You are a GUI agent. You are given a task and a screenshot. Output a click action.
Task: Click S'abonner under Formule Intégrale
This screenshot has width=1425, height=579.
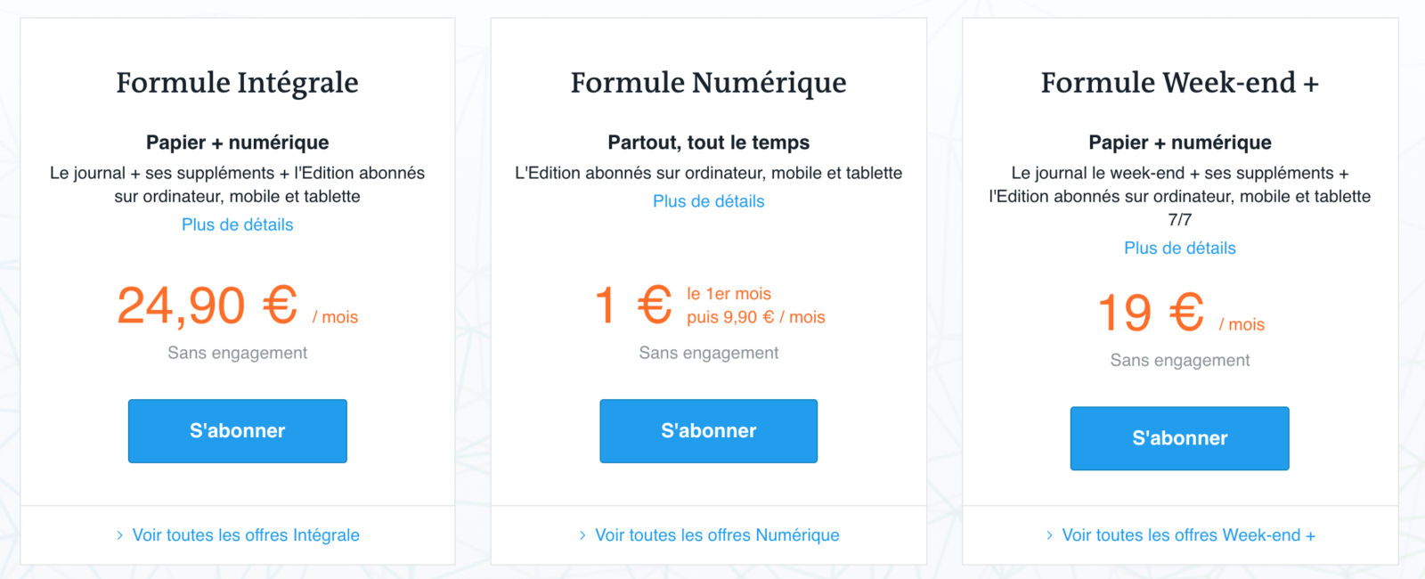pyautogui.click(x=237, y=431)
